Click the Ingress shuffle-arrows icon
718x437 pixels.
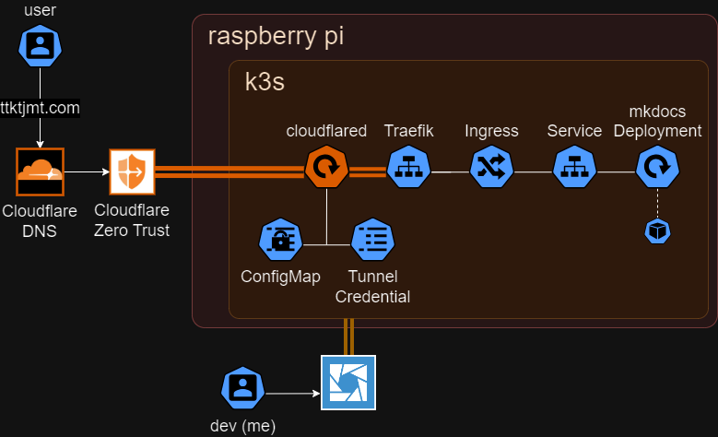pos(492,167)
